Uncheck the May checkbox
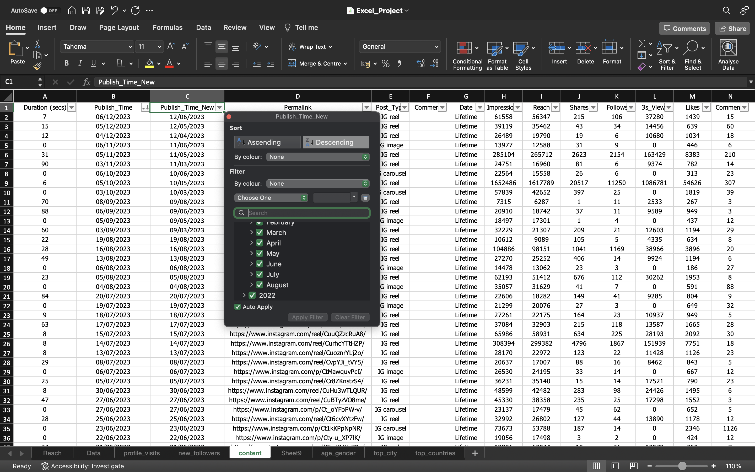Viewport: 755px width, 472px height. 259,254
